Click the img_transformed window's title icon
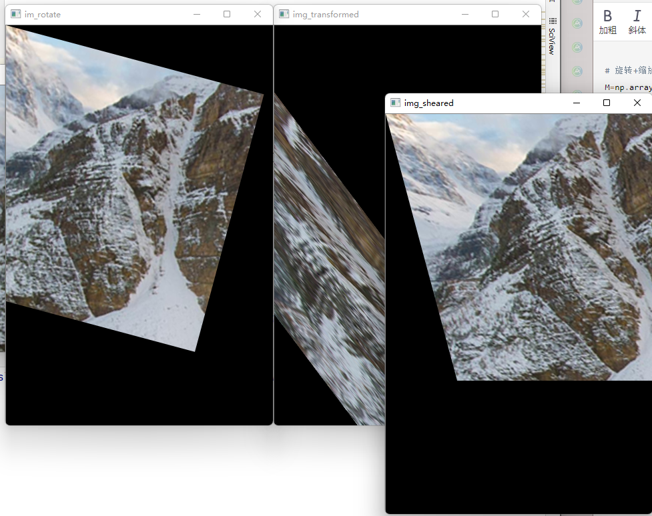Viewport: 652px width, 516px height. click(x=284, y=14)
